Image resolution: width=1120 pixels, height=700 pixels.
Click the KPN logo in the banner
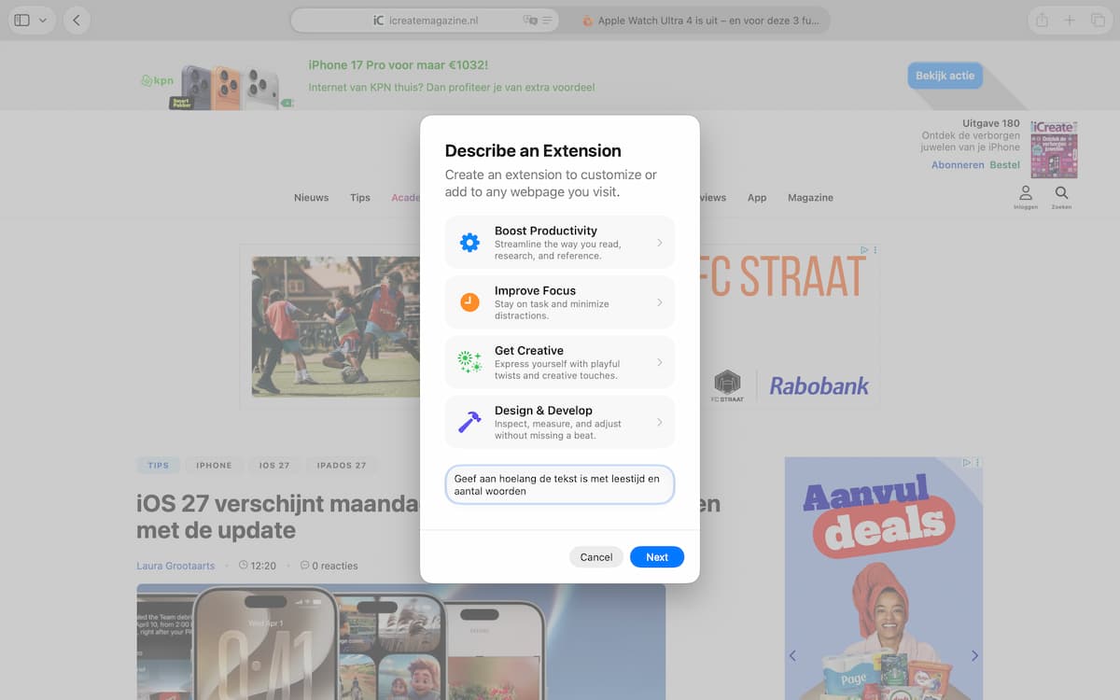click(x=158, y=81)
